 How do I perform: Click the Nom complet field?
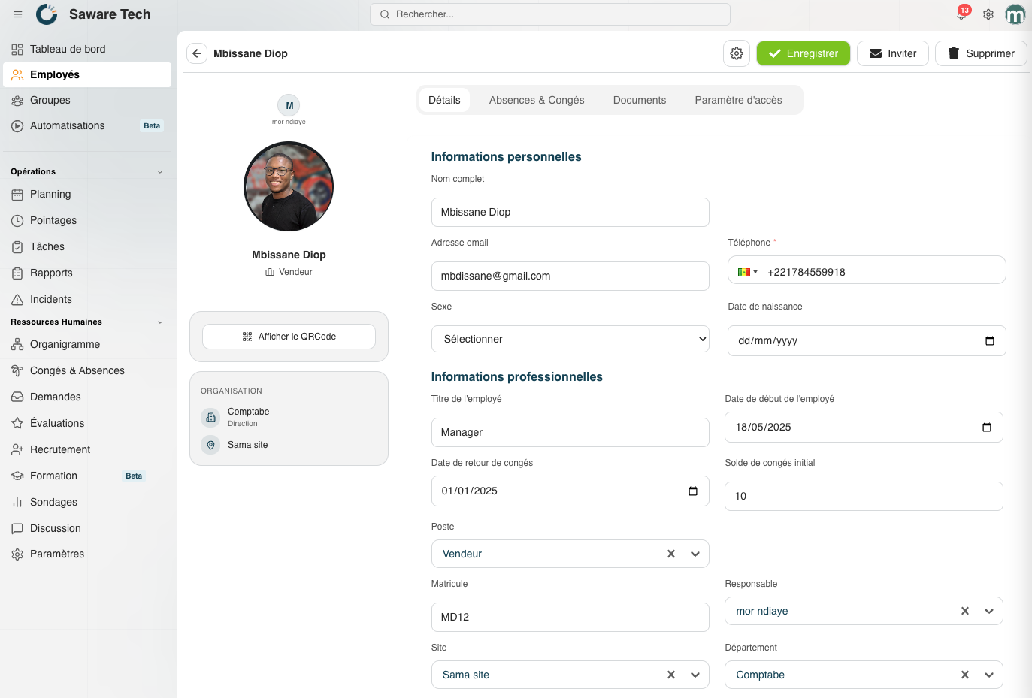point(570,212)
